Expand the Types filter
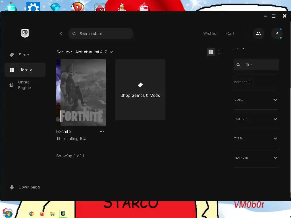This screenshot has width=291, height=218. pyautogui.click(x=256, y=139)
